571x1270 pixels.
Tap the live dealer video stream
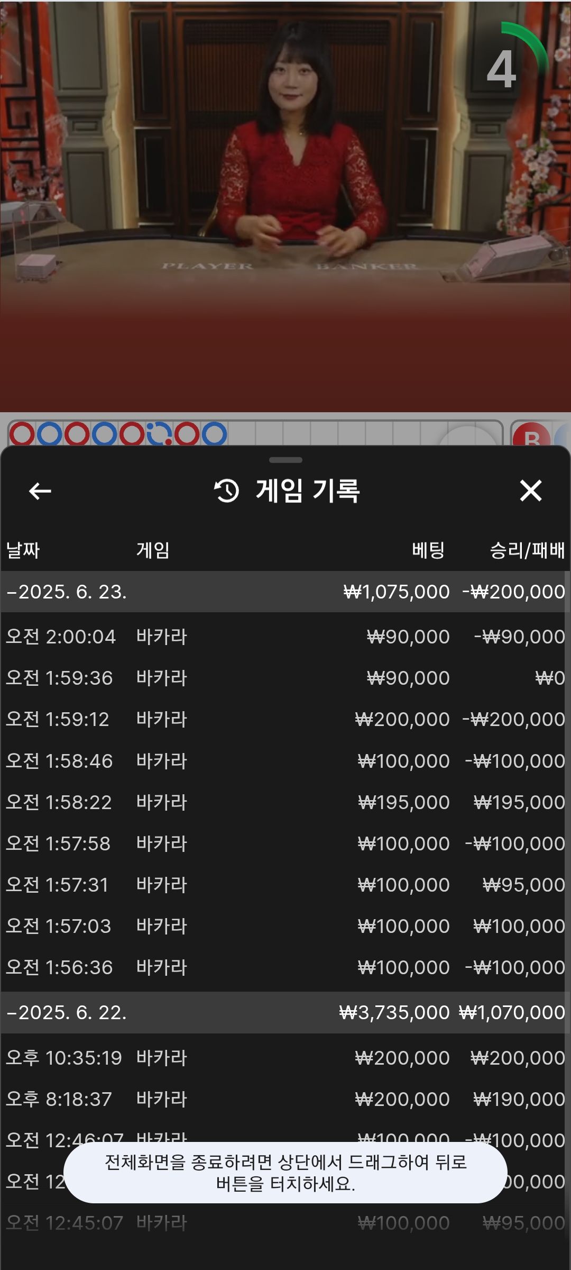pos(285,206)
